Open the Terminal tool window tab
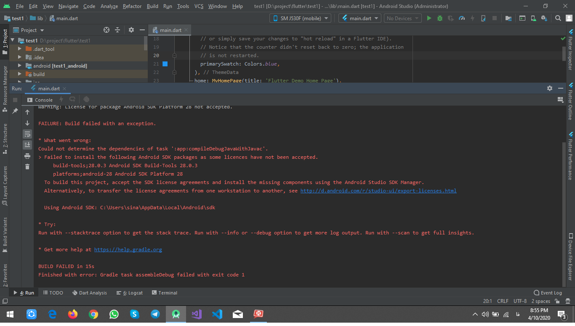Image resolution: width=575 pixels, height=326 pixels. [165, 293]
